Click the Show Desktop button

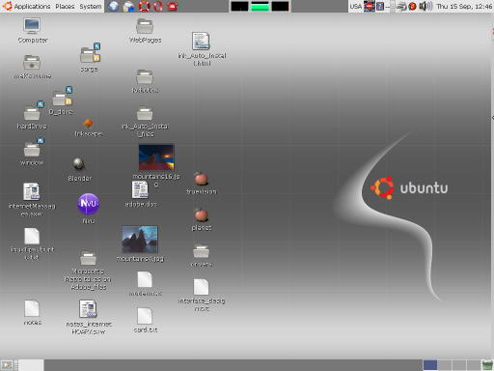tap(7, 365)
